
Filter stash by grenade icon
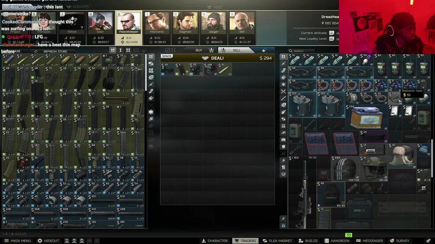click(x=283, y=112)
